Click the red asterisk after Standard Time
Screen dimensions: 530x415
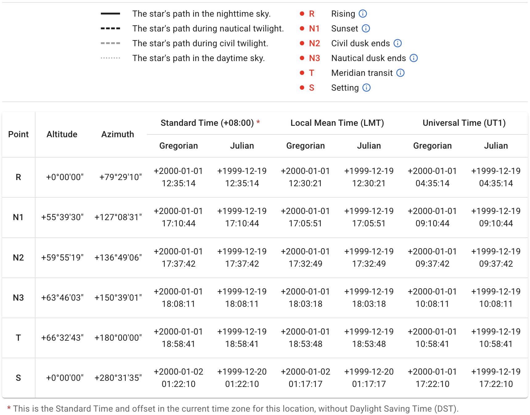pos(258,122)
